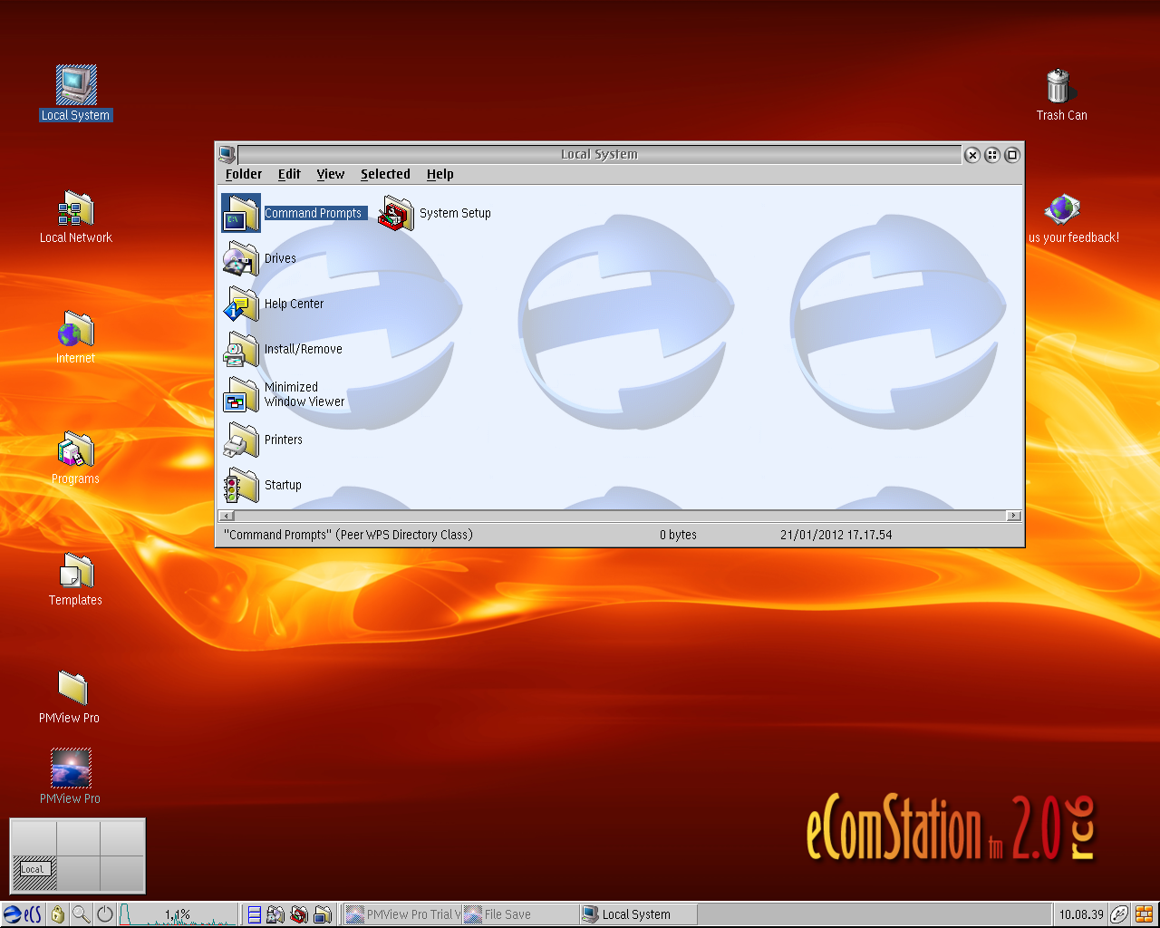1160x928 pixels.
Task: Select the Internet desktop icon
Action: click(76, 330)
